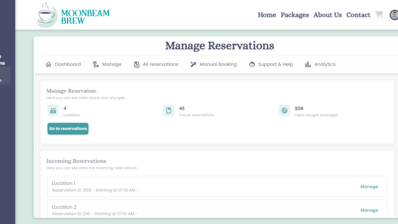Click the Manage wrench-gear icon
The width and height of the screenshot is (398, 224).
click(x=96, y=64)
